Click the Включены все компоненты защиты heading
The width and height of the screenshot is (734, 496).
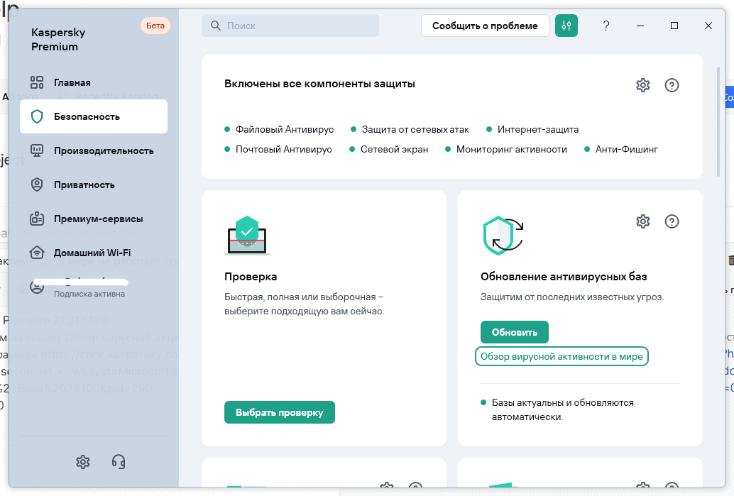[319, 84]
